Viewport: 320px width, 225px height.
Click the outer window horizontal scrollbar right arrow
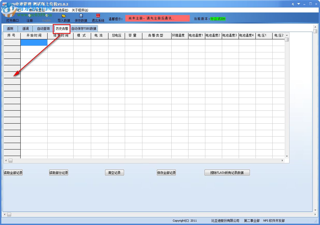tap(315, 215)
